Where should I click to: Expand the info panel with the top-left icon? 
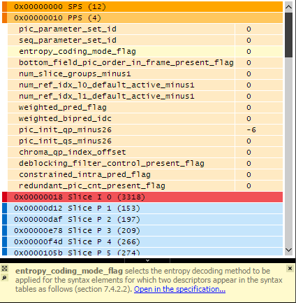click(4, 269)
